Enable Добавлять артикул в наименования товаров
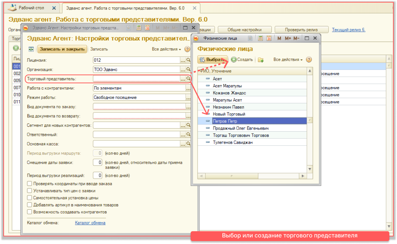397x244 pixels. [x=29, y=205]
